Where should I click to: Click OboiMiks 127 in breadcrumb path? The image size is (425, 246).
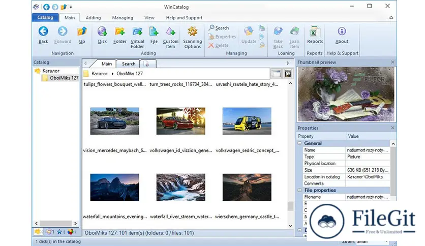coord(130,73)
